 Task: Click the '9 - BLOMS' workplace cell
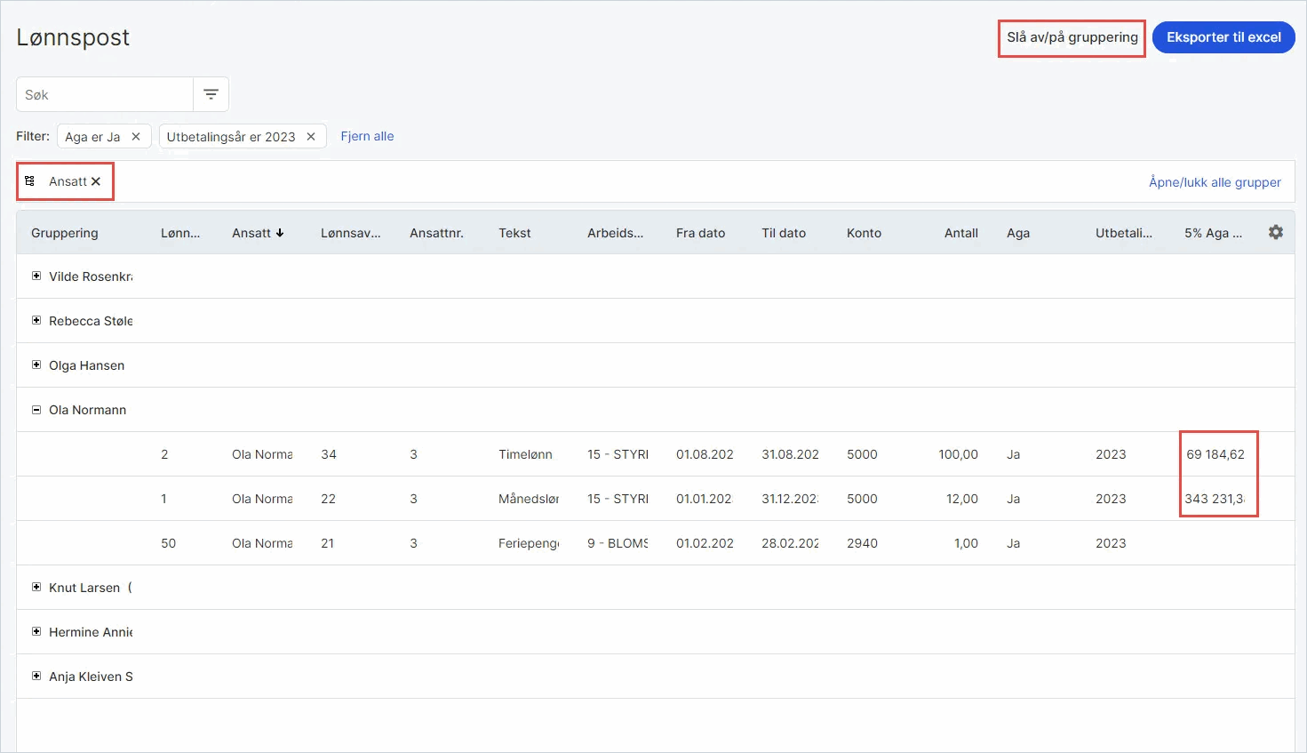[x=618, y=543]
